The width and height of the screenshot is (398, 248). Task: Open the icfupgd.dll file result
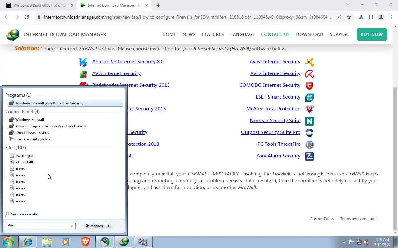coord(24,162)
